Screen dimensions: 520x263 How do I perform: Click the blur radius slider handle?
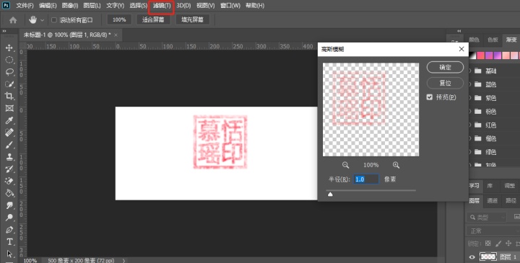pos(330,195)
